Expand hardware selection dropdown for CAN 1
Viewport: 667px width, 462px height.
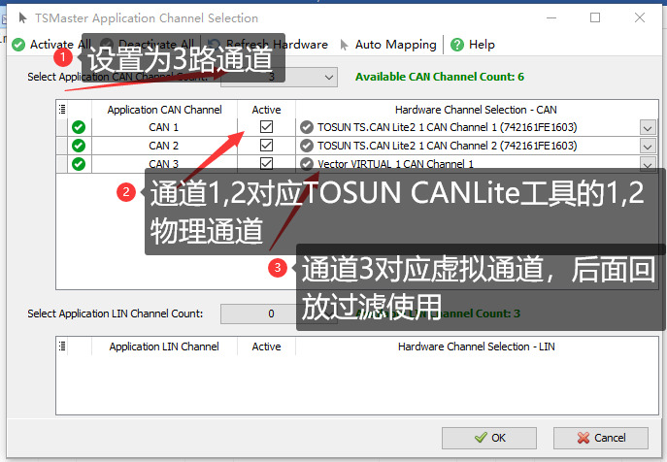click(648, 127)
